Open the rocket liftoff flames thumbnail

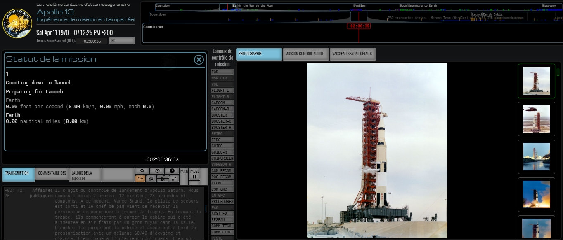coord(536,194)
